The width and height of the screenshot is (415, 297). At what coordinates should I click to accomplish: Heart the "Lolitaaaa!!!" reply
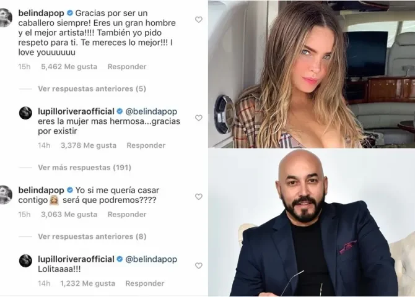(198, 265)
